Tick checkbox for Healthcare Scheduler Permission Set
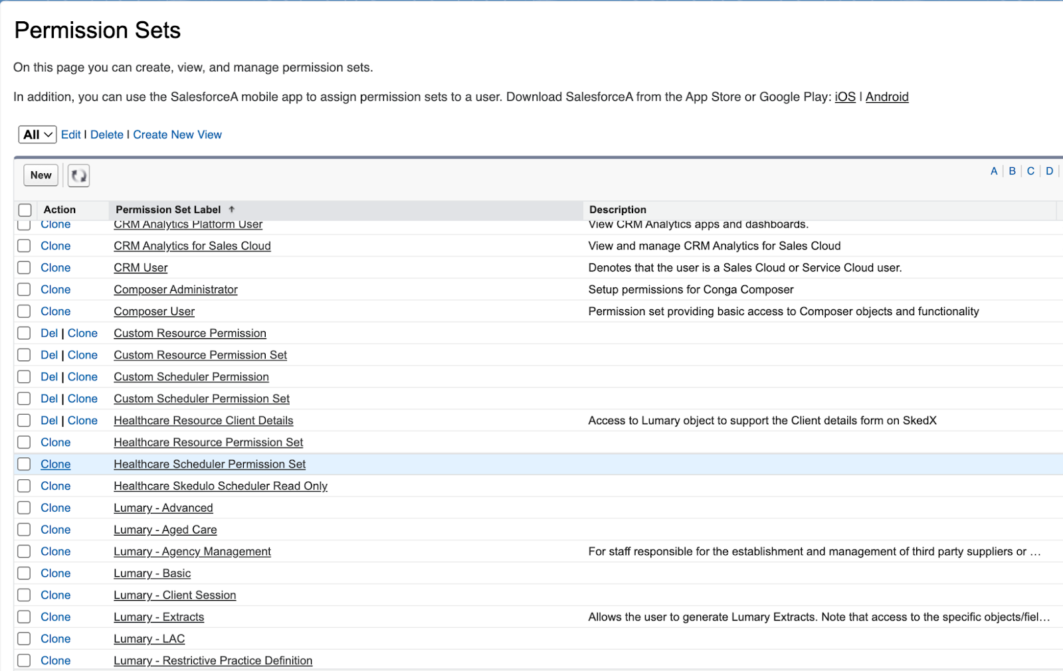Image resolution: width=1063 pixels, height=671 pixels. [x=24, y=464]
